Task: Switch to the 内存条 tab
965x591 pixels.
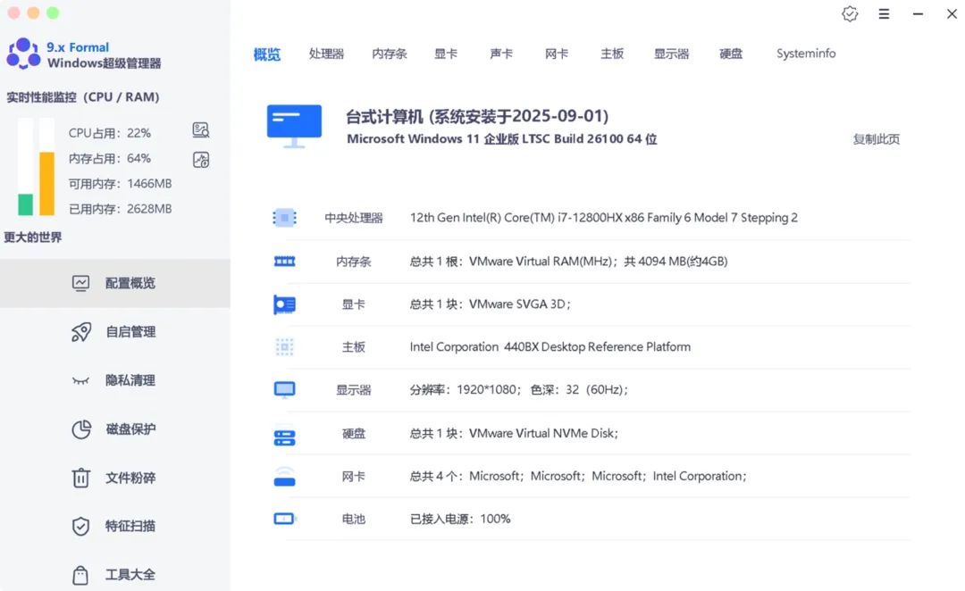Action: (390, 54)
